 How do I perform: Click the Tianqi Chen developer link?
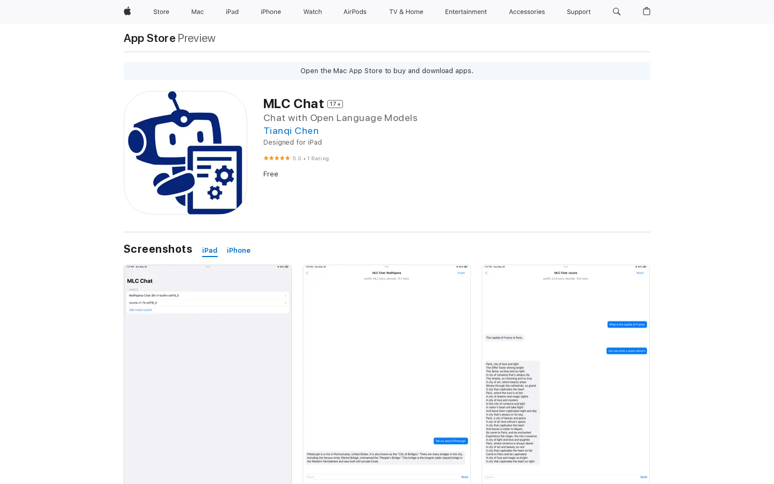[291, 131]
